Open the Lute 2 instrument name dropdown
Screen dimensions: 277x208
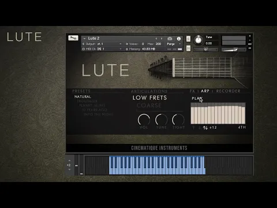coord(84,39)
